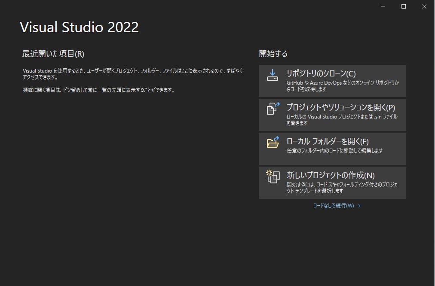This screenshot has width=435, height=286.
Task: Click the 最近開いた項目(R) heading
Action: (x=53, y=54)
